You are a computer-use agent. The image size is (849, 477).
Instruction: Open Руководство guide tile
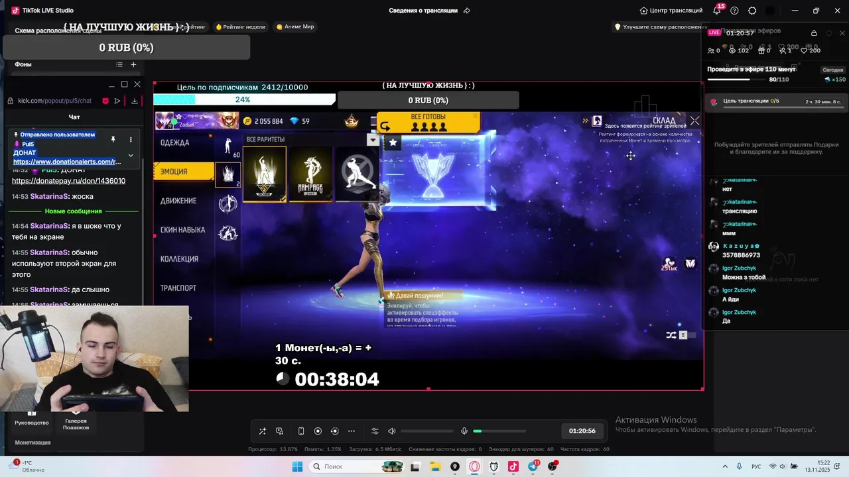32,418
